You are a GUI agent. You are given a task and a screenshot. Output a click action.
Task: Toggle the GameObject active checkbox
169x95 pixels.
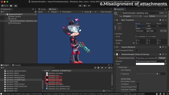(120, 13)
